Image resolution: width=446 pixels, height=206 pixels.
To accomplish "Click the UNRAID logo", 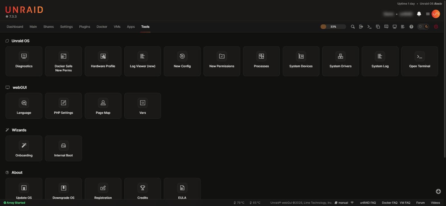I will (x=24, y=10).
